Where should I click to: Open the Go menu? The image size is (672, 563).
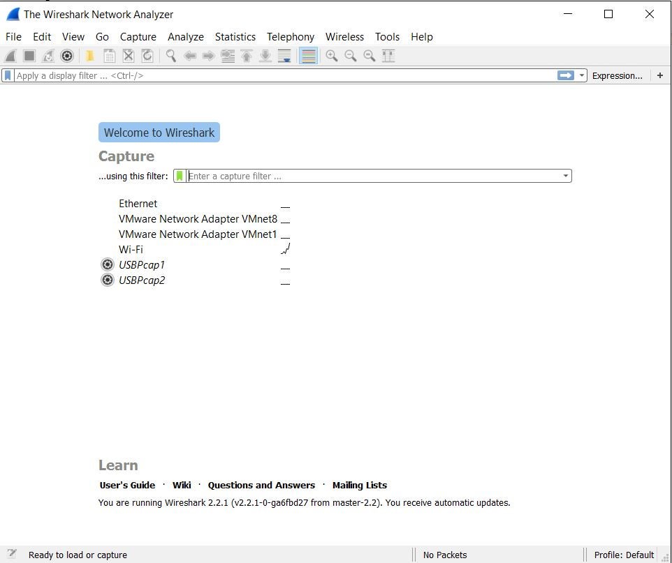coord(102,37)
